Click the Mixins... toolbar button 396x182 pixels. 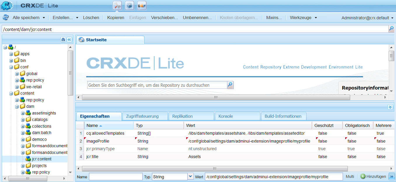pos(274,18)
